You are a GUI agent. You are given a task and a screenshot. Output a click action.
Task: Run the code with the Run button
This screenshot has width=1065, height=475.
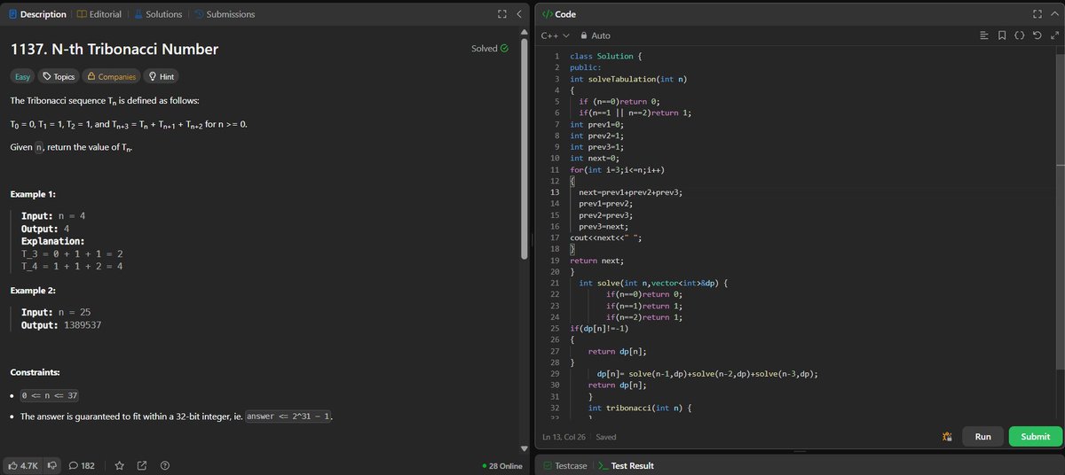pyautogui.click(x=982, y=436)
